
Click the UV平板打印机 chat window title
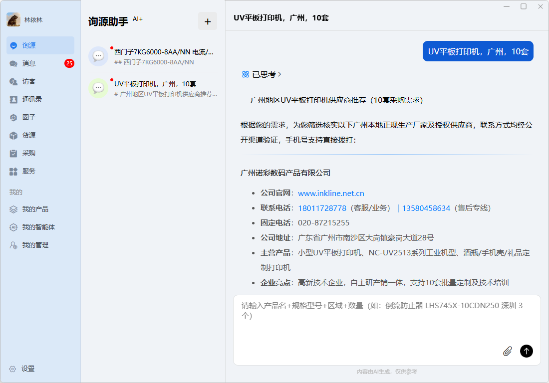tap(281, 18)
